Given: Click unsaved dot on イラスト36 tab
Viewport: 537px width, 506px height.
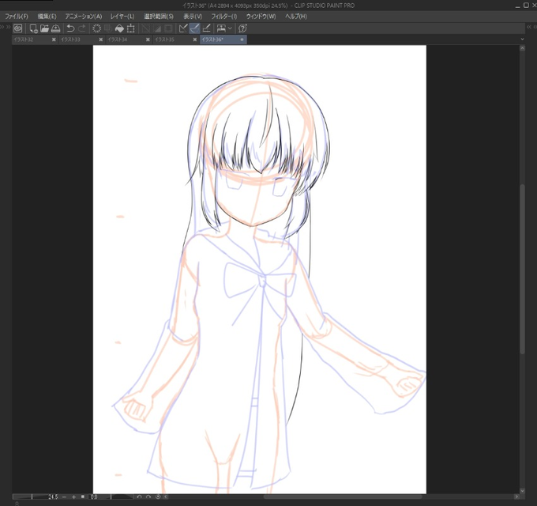Looking at the screenshot, I should coord(242,40).
